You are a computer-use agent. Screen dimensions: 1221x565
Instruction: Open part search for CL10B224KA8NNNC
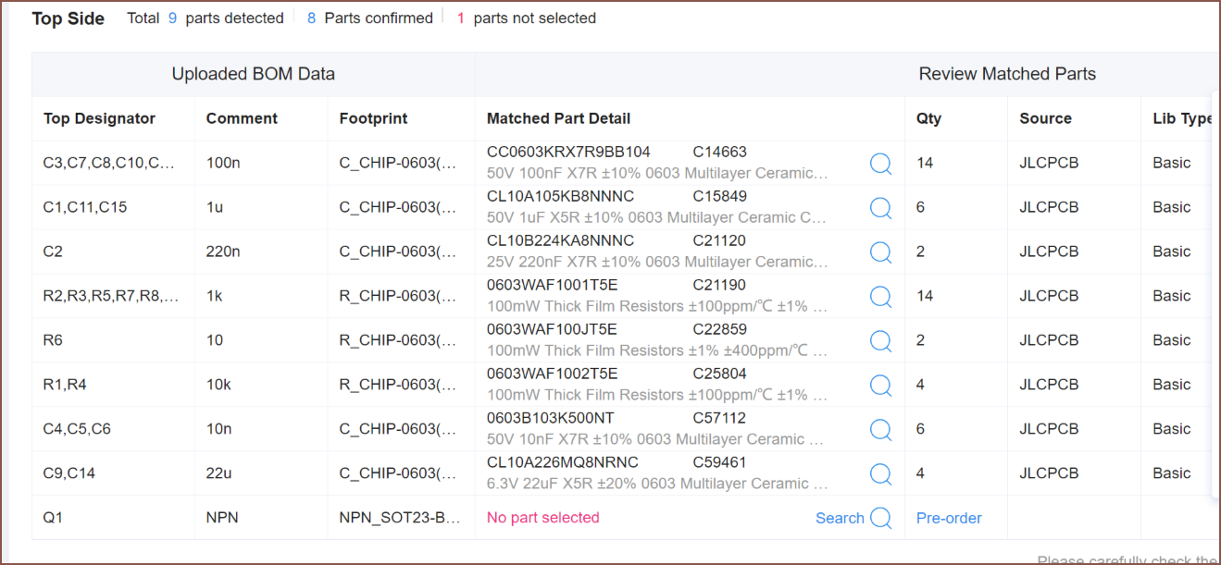tap(880, 252)
